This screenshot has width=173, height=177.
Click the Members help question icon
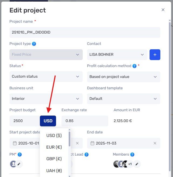(x=132, y=155)
